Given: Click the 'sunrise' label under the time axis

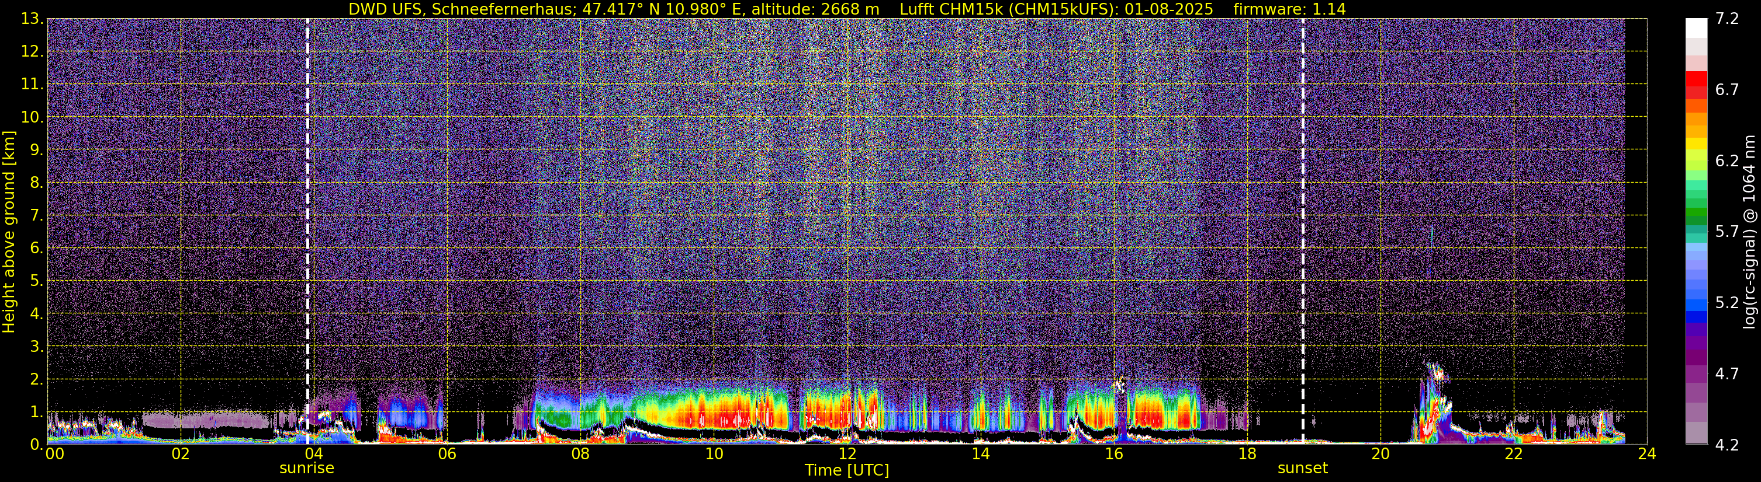Looking at the screenshot, I should coord(307,469).
